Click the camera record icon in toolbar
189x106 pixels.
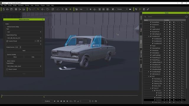tap(130, 9)
